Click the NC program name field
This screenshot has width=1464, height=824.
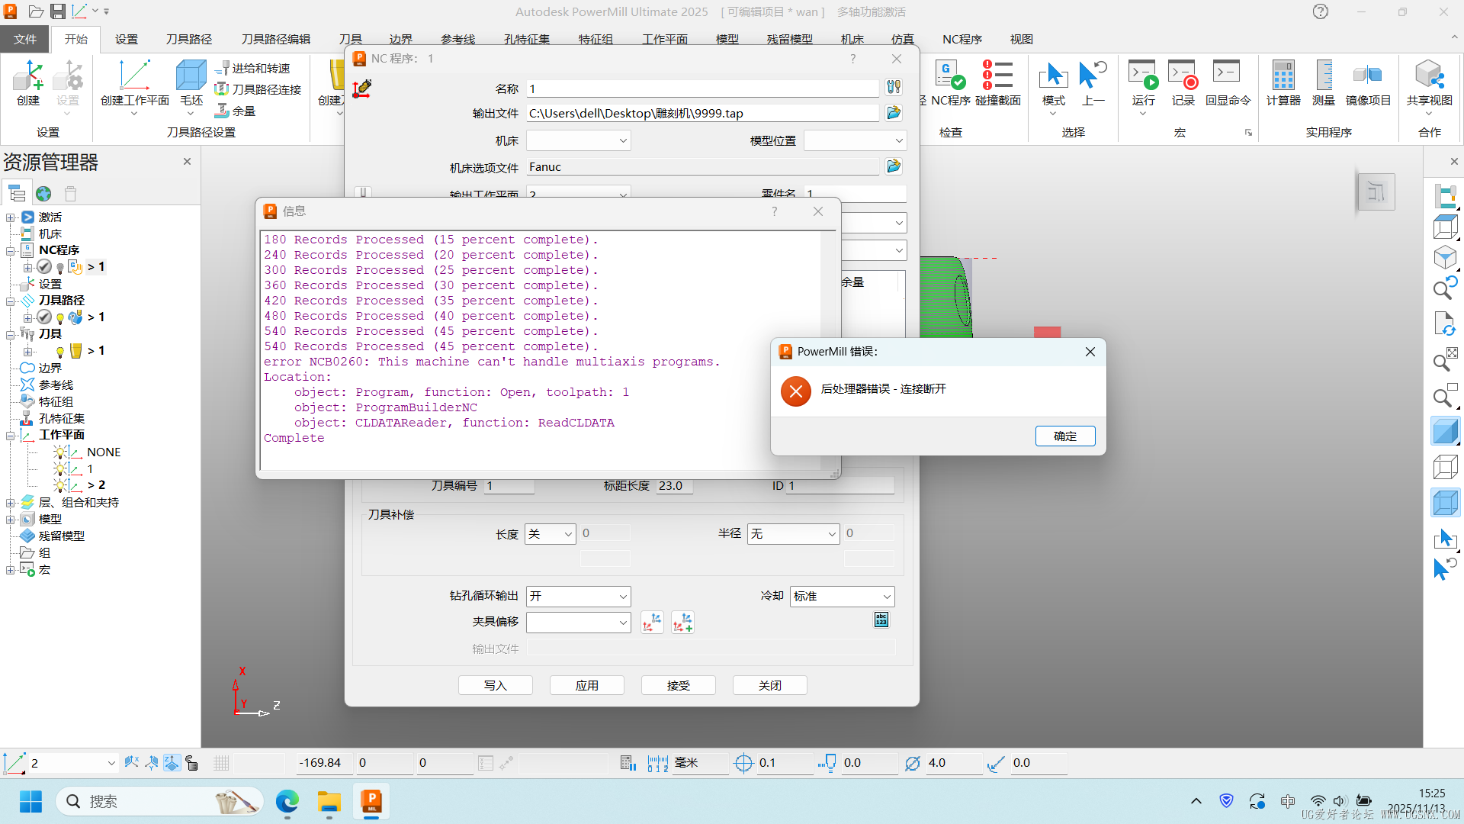point(701,89)
